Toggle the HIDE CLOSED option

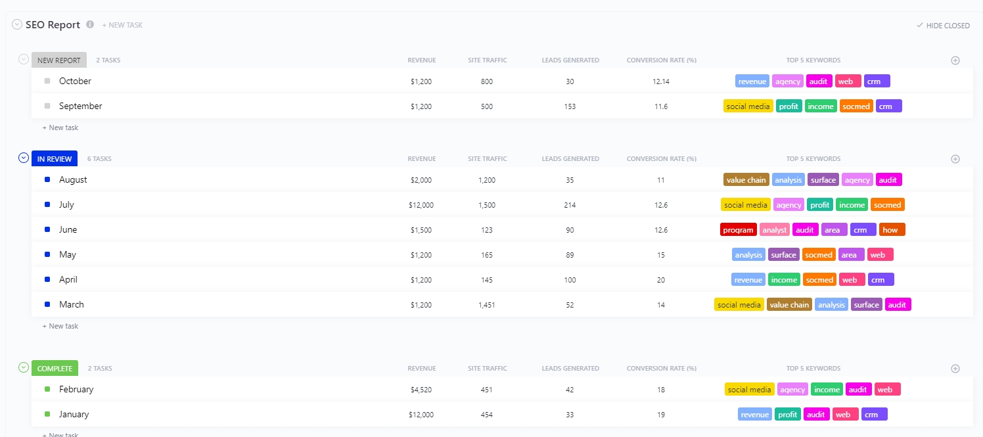944,25
